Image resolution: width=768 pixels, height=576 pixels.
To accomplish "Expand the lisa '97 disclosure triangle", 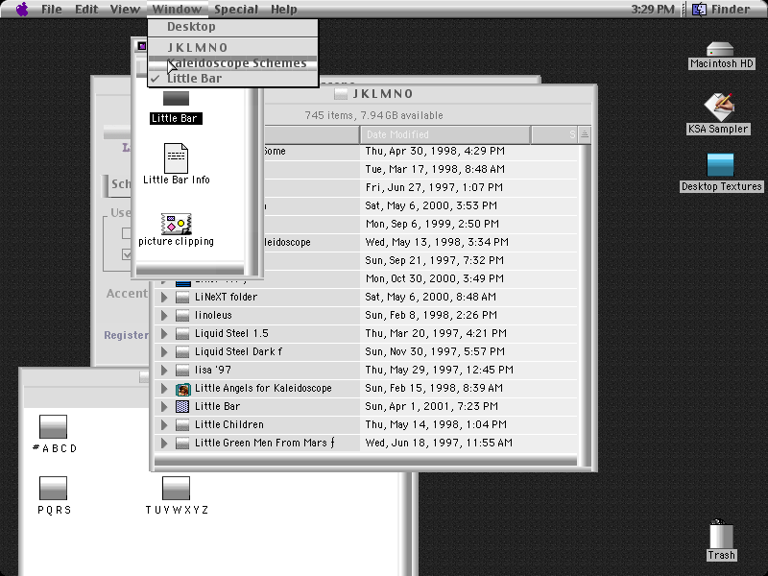I will [164, 370].
